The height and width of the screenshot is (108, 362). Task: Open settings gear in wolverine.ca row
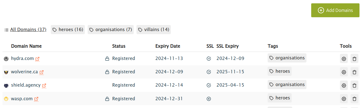344,72
